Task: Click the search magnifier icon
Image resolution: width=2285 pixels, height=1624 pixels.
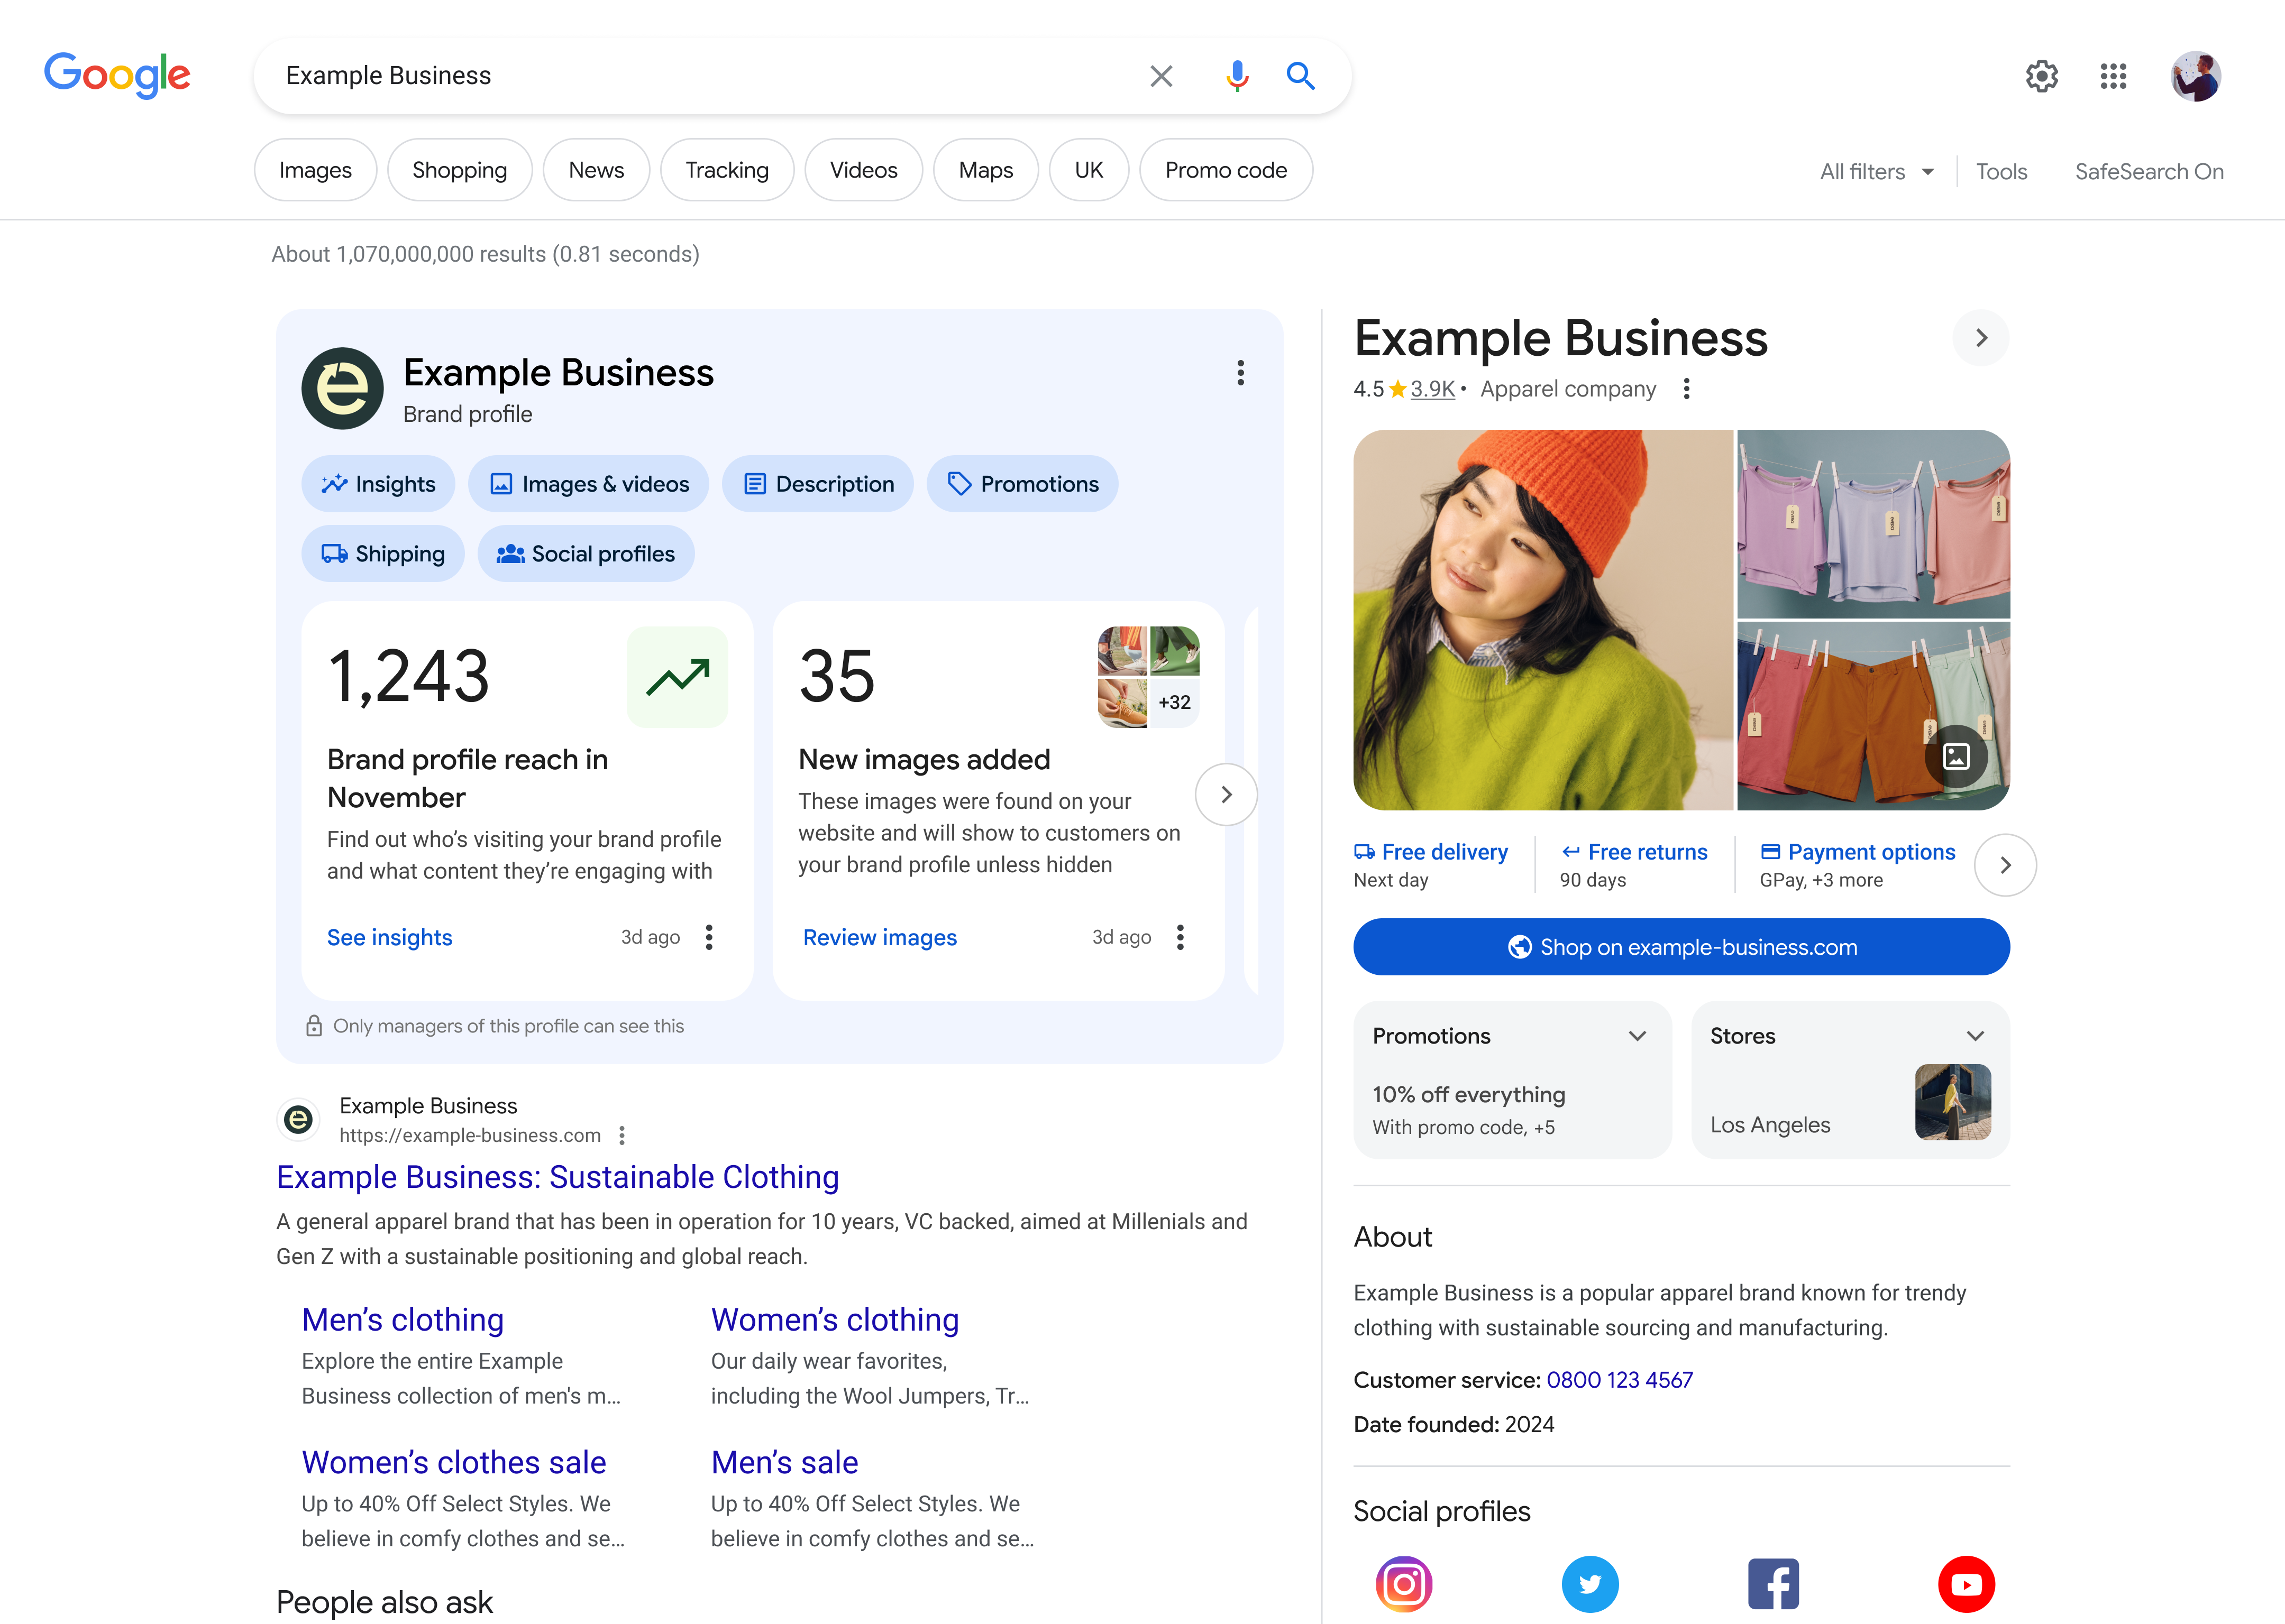Action: click(1301, 76)
